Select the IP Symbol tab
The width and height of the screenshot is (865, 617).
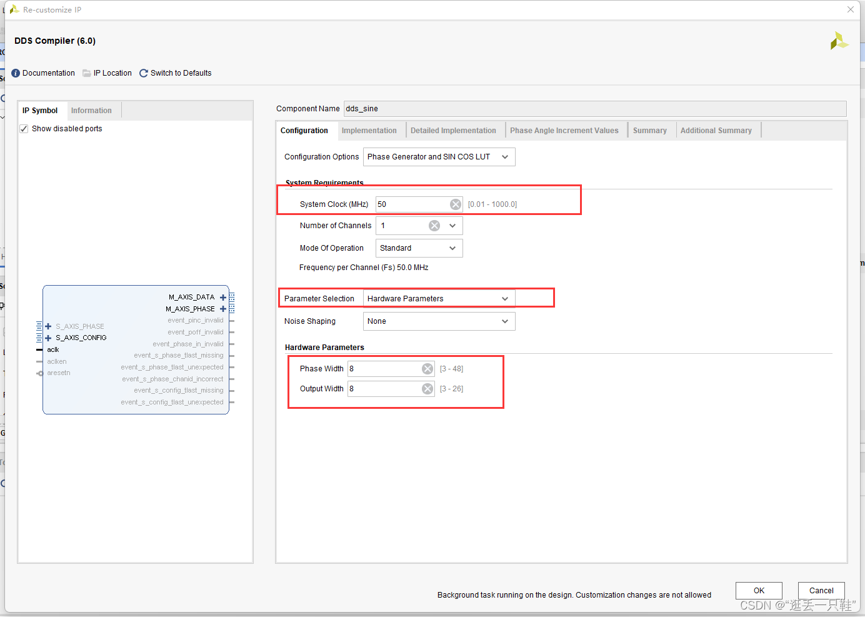tap(40, 111)
